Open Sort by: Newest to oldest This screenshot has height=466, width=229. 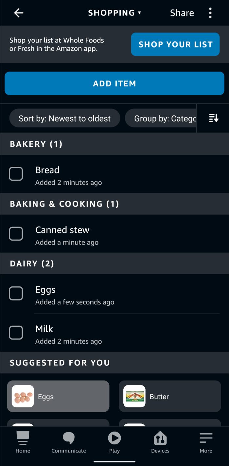point(65,118)
